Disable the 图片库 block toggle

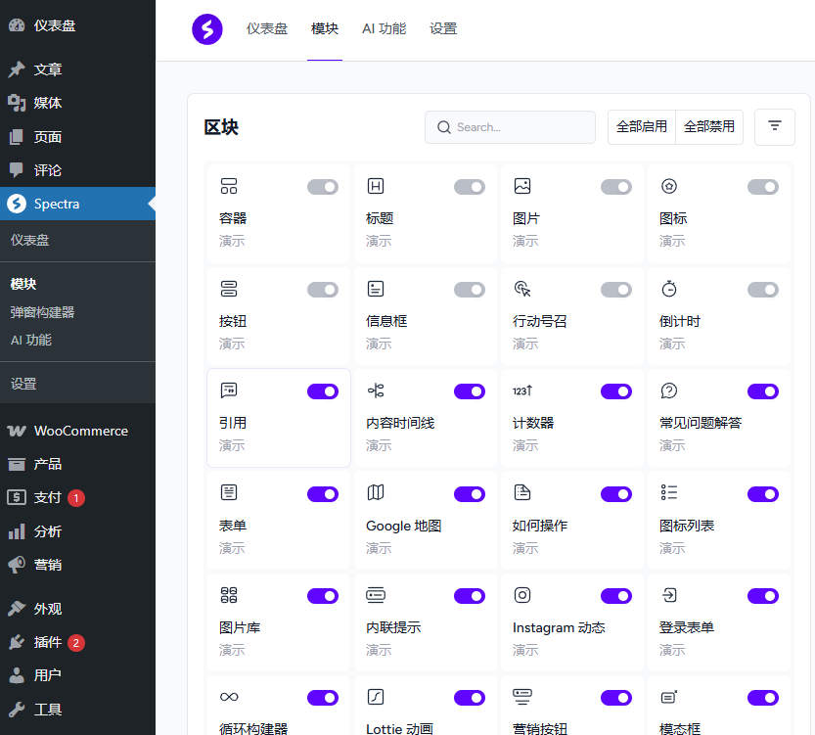coord(323,596)
